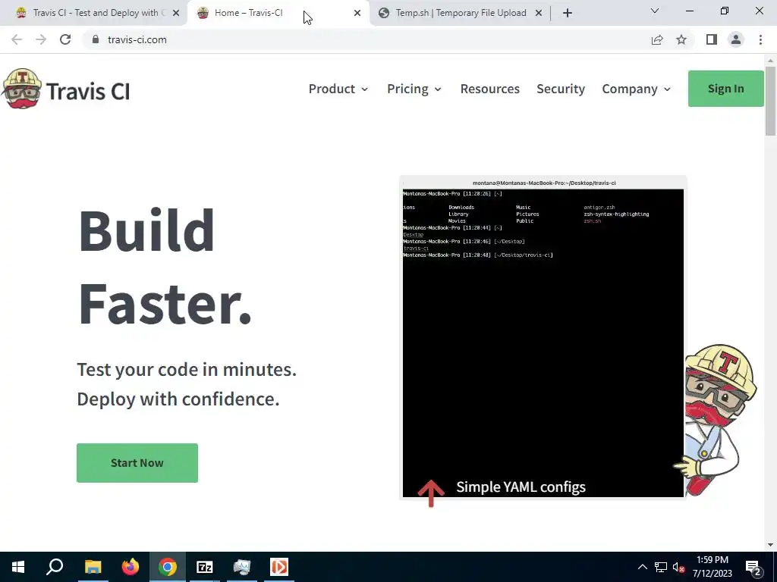This screenshot has width=777, height=582.
Task: Launch Firefox from the taskbar
Action: click(x=131, y=567)
